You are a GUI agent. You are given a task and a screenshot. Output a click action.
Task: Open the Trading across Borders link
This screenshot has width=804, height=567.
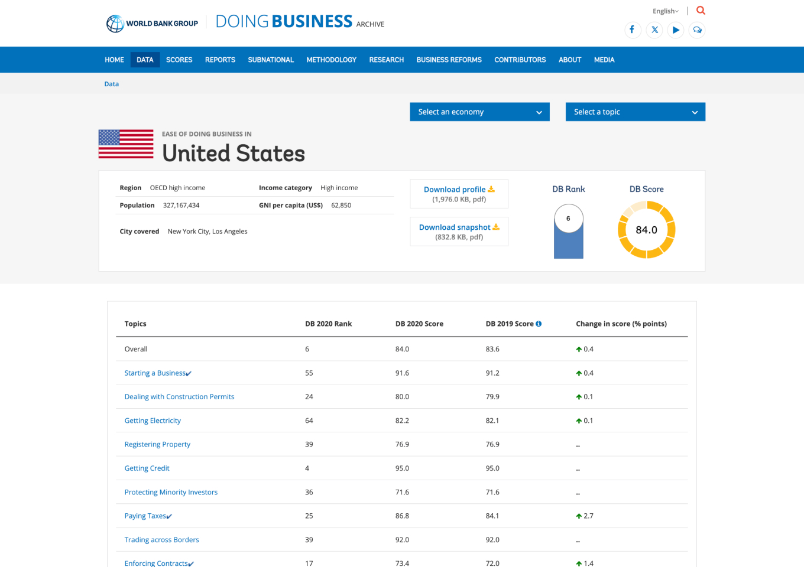pos(161,540)
